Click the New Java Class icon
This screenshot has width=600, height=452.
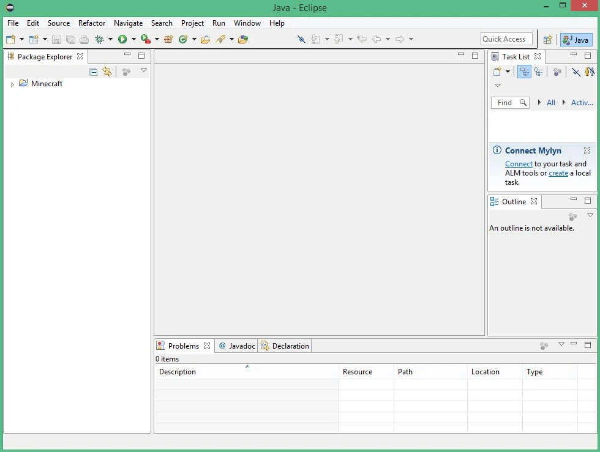point(183,39)
